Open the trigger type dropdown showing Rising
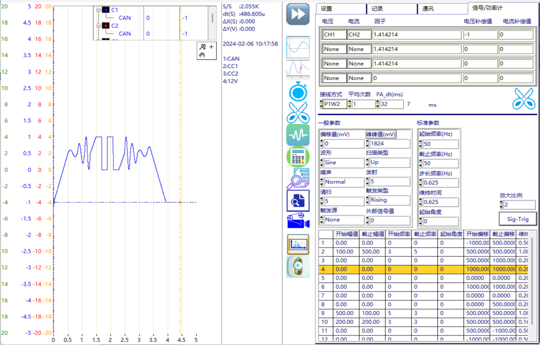The width and height of the screenshot is (540, 345). click(x=388, y=200)
